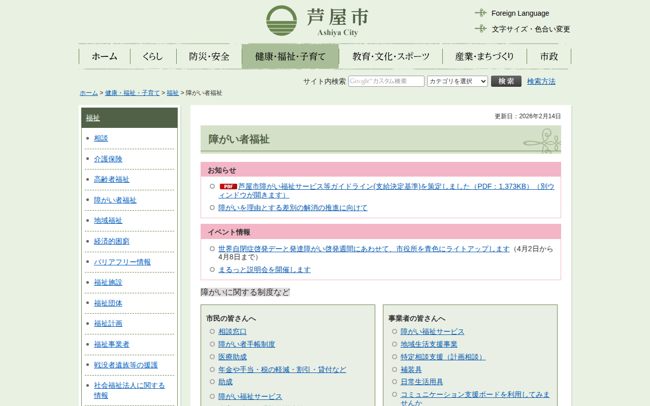This screenshot has height=406, width=650.
Task: Click the 福祉 breadcrumb link
Action: [173, 93]
